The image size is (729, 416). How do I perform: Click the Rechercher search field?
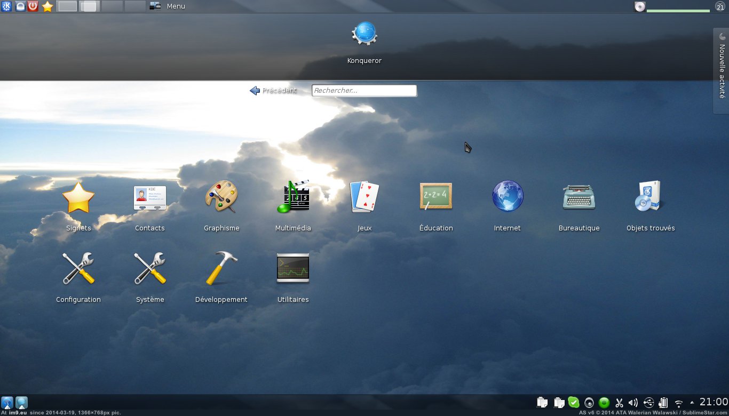364,91
